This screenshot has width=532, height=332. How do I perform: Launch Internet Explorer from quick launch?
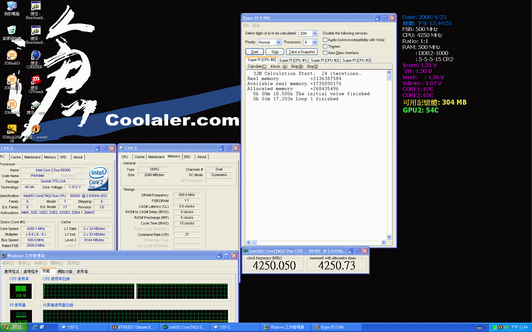point(35,327)
